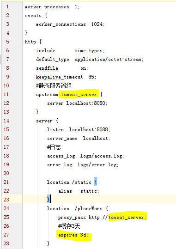Click error_log on line 19
The height and width of the screenshot is (249, 176).
click(x=60, y=165)
